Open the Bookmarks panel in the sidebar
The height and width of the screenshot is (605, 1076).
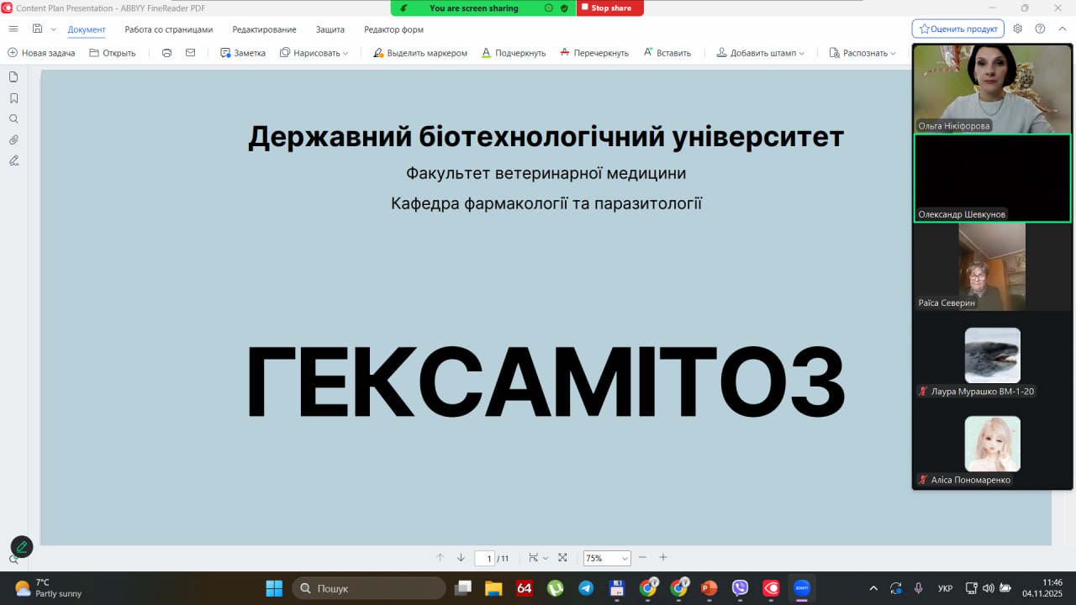pos(13,97)
